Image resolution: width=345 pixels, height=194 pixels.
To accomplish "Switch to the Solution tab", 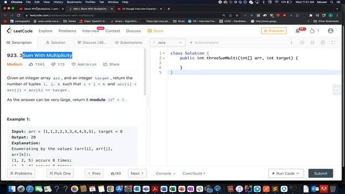I will tap(56, 43).
